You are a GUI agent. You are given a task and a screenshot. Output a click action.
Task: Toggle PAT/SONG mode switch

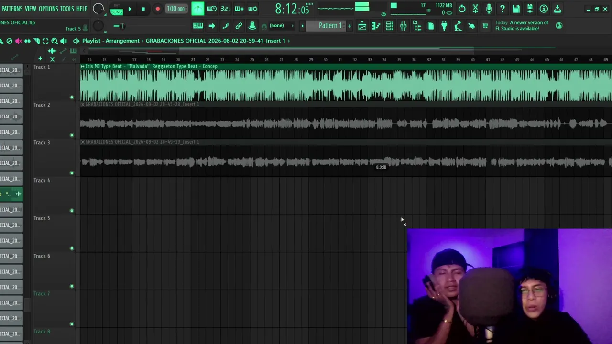(117, 9)
